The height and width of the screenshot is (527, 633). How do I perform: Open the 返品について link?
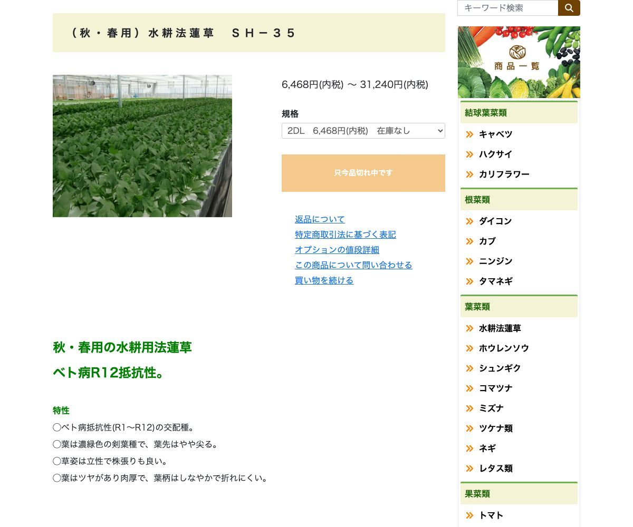point(320,219)
